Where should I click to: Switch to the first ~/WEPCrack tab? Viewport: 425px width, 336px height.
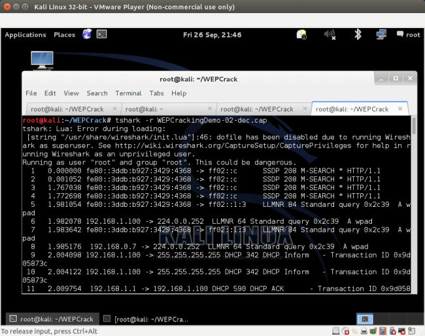click(x=67, y=109)
